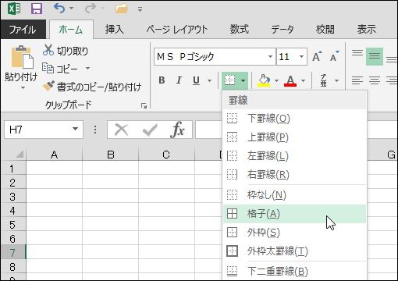Viewport: 398px width, 281px height.
Task: Toggle align text left
Action: [357, 80]
